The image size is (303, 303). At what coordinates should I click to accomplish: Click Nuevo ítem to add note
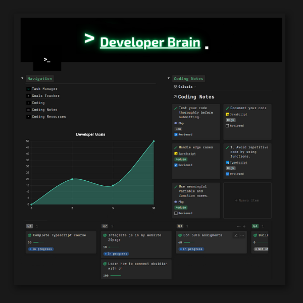[247, 200]
